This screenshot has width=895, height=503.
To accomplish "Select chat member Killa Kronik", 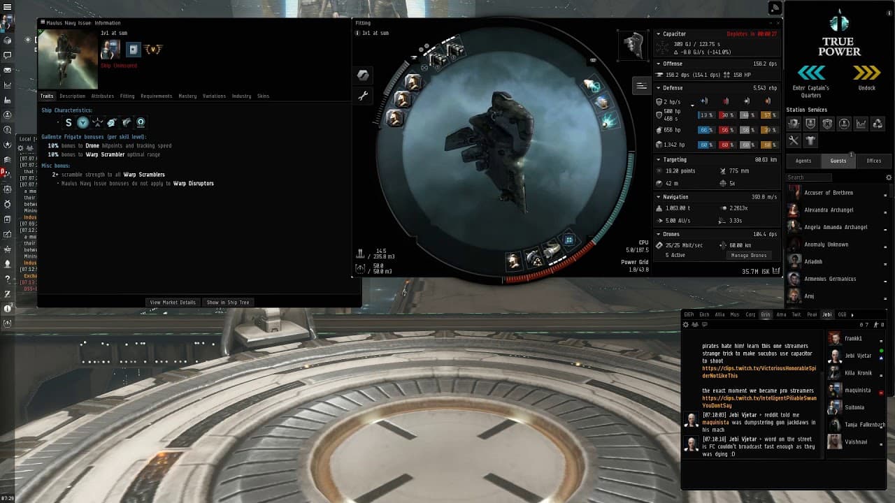I will 857,373.
